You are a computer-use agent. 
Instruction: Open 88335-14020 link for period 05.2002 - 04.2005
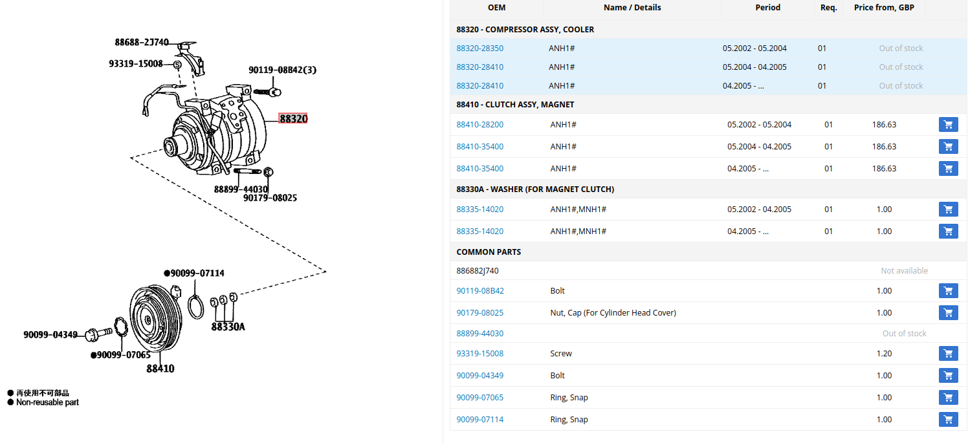pos(479,210)
